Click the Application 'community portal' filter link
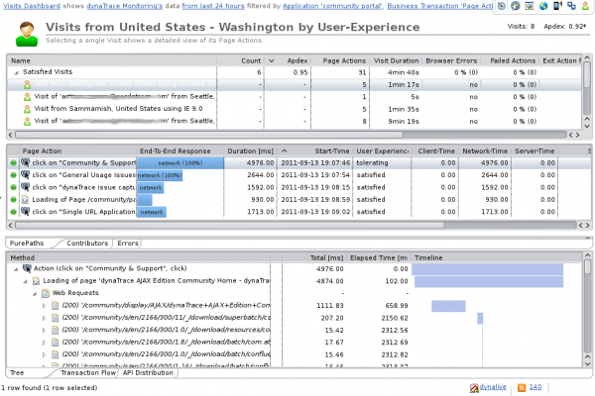 (x=333, y=6)
